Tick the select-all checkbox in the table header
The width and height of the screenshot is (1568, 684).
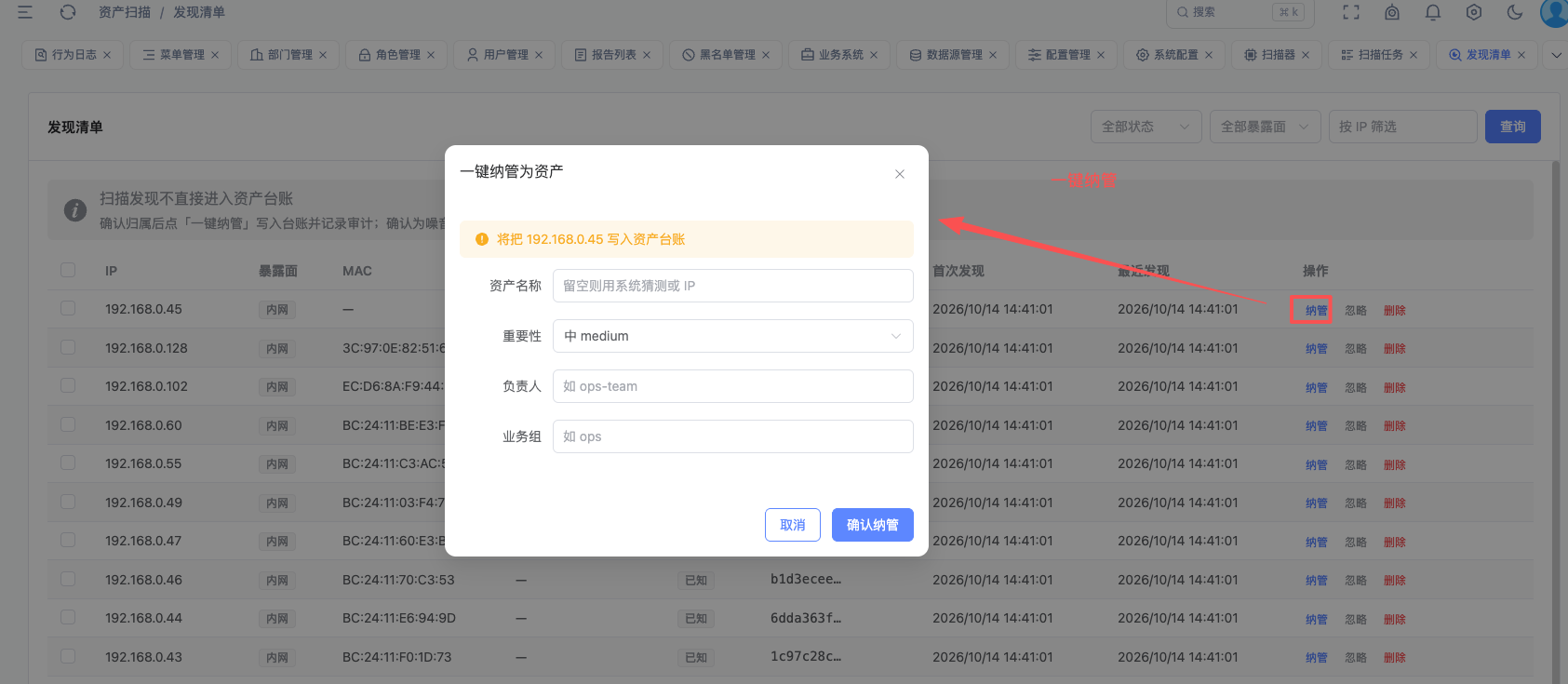click(x=68, y=270)
